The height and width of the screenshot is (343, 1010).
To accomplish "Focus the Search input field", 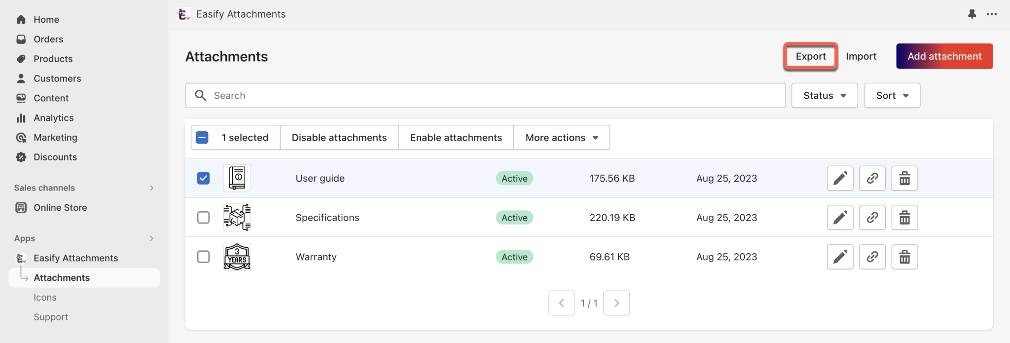I will (x=485, y=95).
